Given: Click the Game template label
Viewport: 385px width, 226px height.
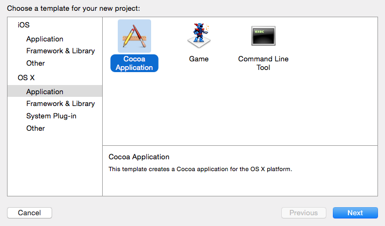Looking at the screenshot, I should tap(198, 59).
